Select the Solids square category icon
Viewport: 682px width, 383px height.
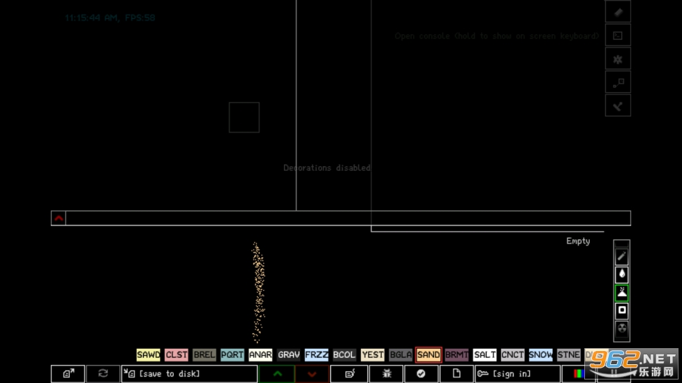621,311
